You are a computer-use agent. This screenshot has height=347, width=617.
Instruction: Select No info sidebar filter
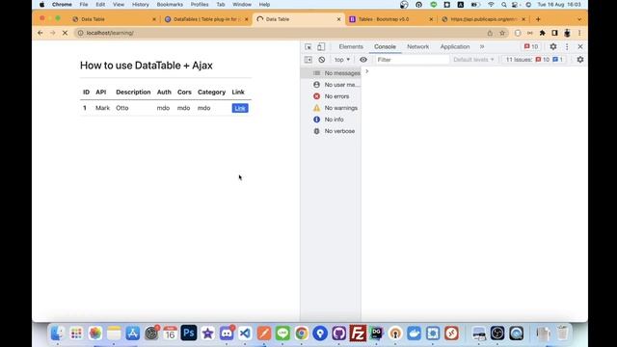pos(331,120)
